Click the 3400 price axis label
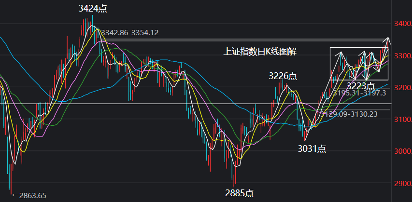 pos(403,24)
